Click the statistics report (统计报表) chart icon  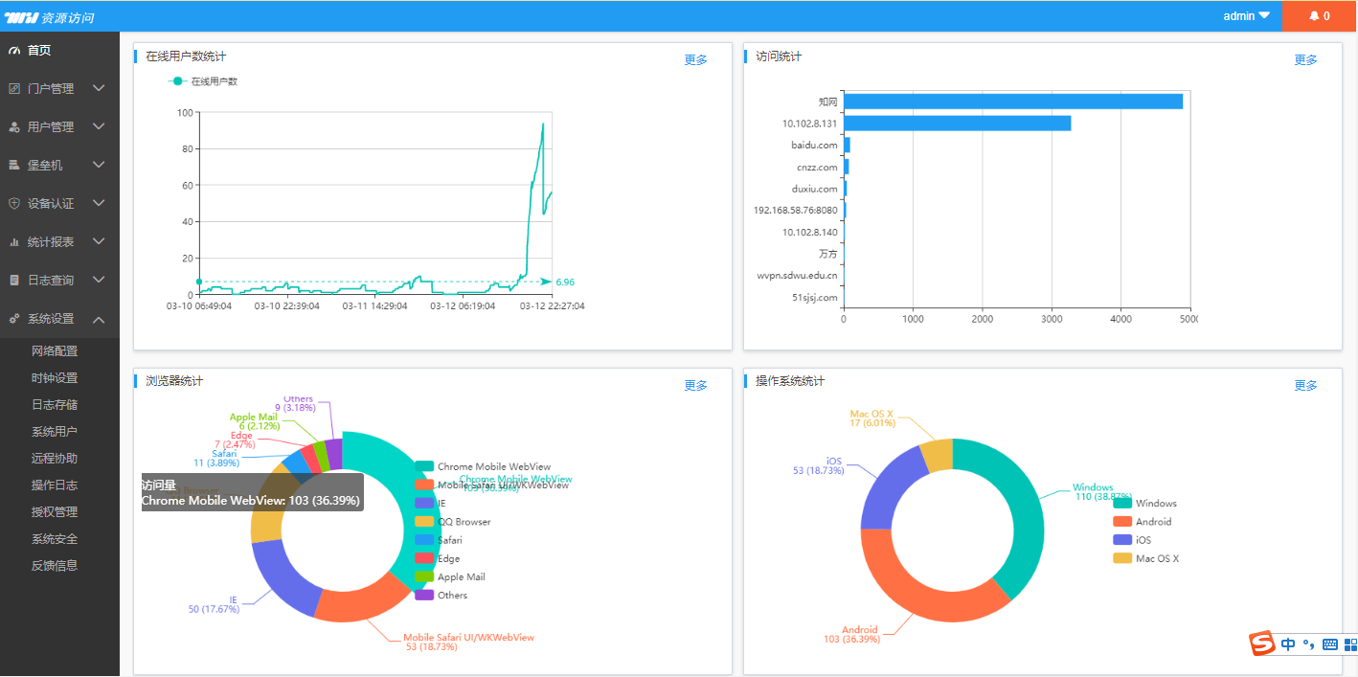(14, 242)
